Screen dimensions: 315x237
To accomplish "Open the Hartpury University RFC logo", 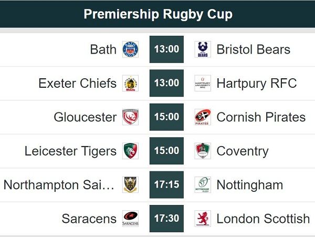I will (x=203, y=83).
